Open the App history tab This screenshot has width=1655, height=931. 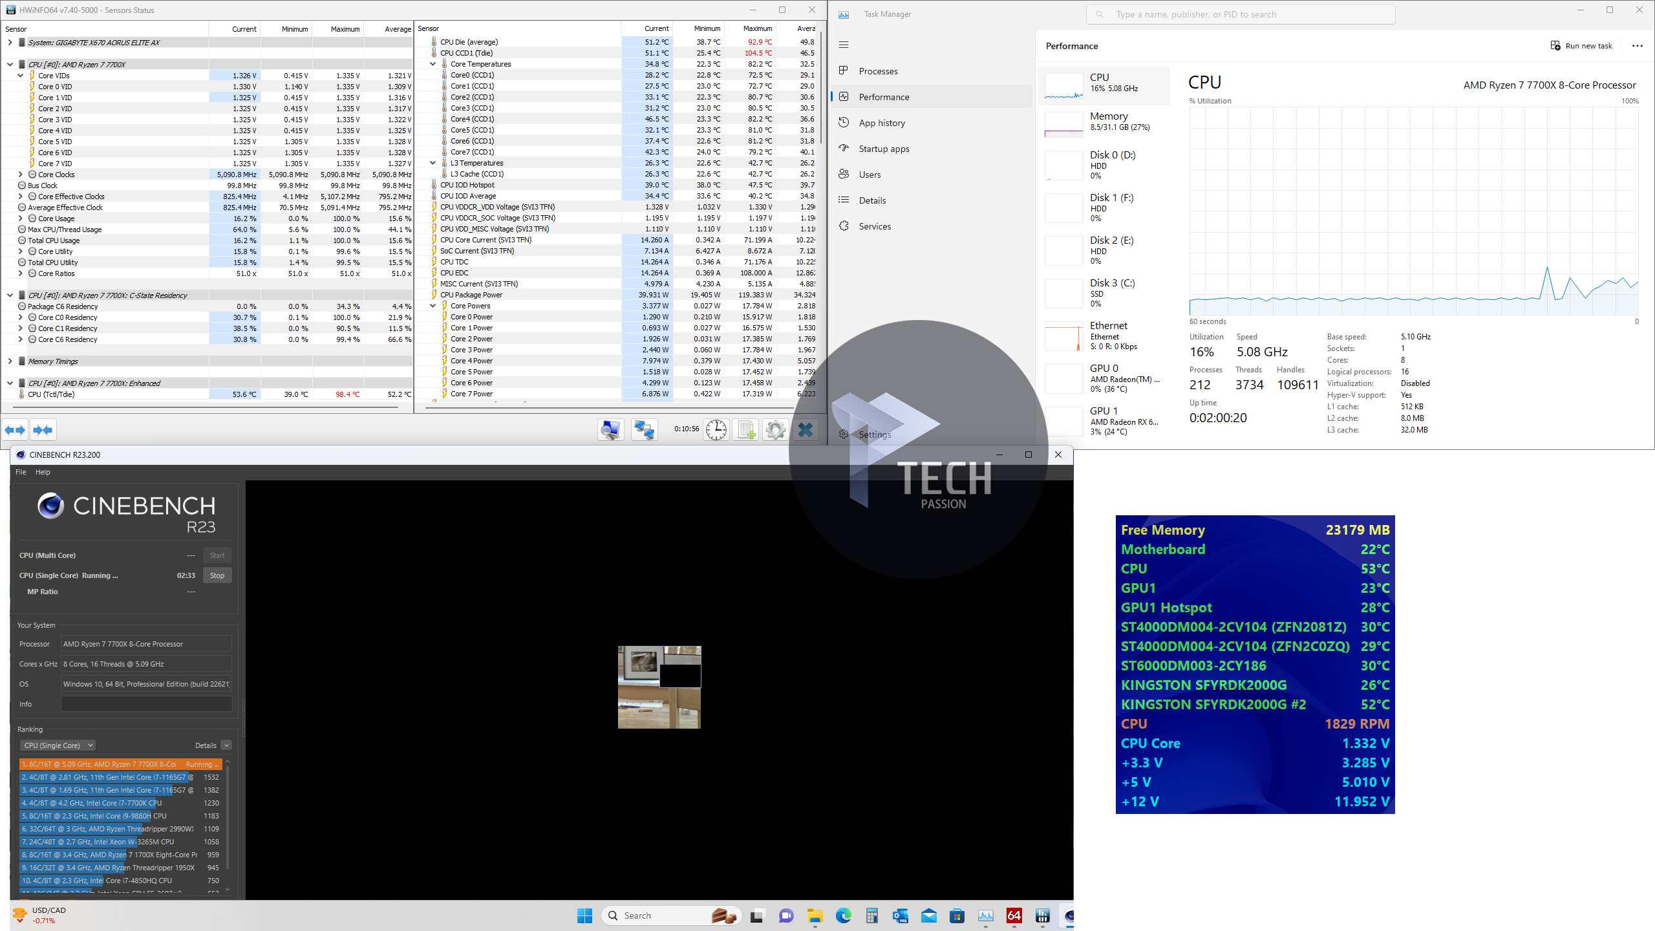882,123
